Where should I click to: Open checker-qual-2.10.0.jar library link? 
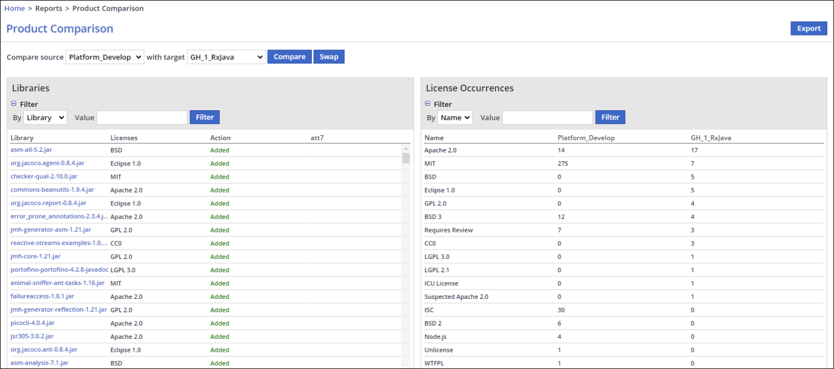coord(44,176)
